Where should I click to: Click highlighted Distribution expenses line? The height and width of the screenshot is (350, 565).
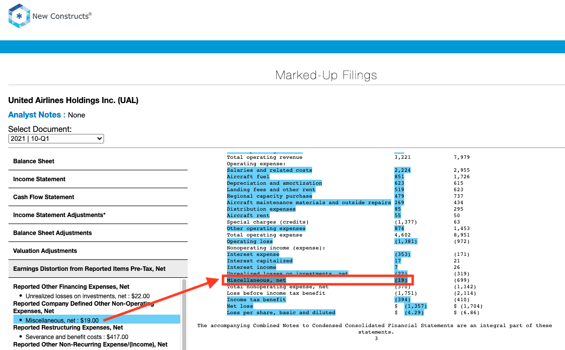[x=261, y=209]
